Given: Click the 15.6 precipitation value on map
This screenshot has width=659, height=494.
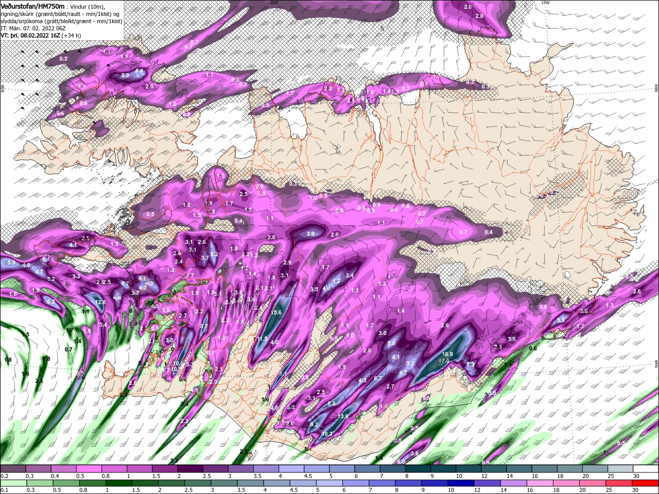Looking at the screenshot, I should [276, 312].
